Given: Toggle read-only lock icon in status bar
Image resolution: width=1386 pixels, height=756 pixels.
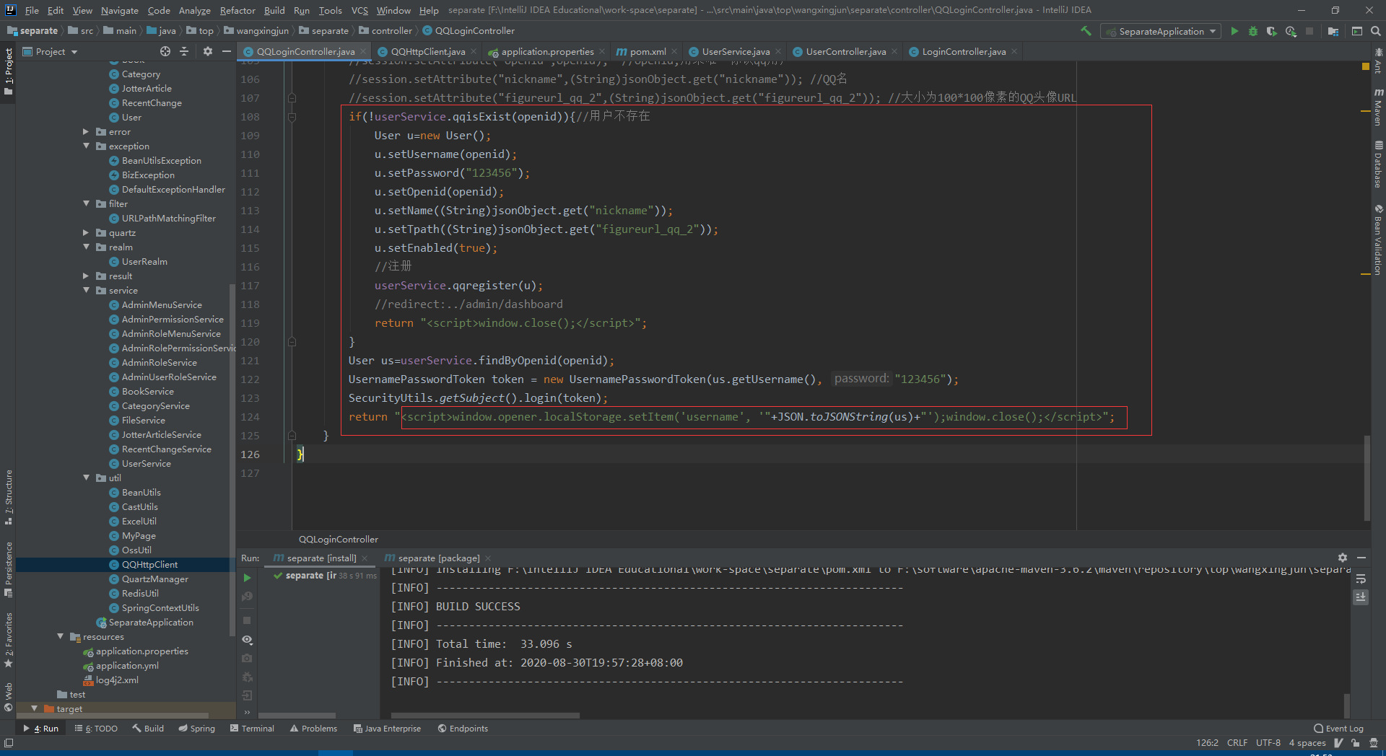Looking at the screenshot, I should pos(1356,743).
